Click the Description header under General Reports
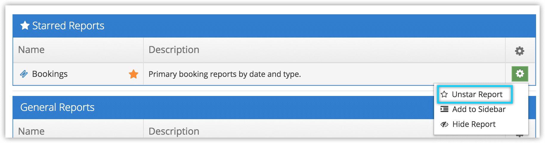Image resolution: width=545 pixels, height=143 pixels. pyautogui.click(x=174, y=131)
